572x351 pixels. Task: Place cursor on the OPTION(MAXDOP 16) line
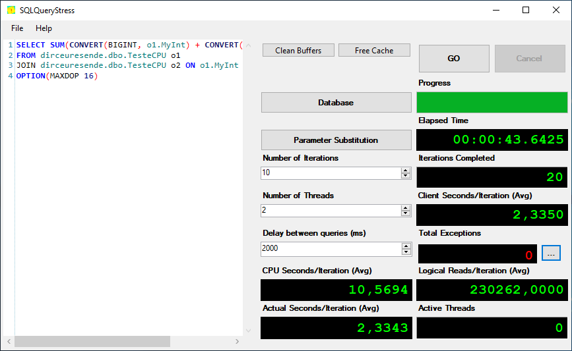[57, 76]
